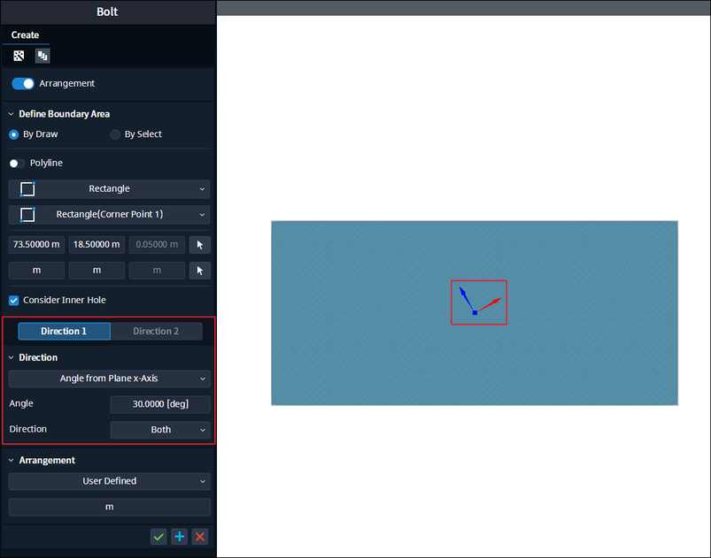Open the User Defined arrangement dropdown
Screen dimensions: 711x558
click(109, 481)
